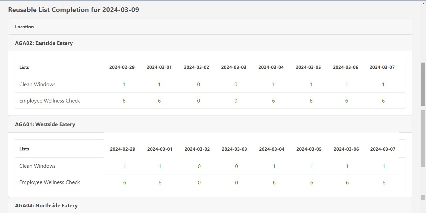Collapse the AGA01: Westside Eatery section

point(45,124)
